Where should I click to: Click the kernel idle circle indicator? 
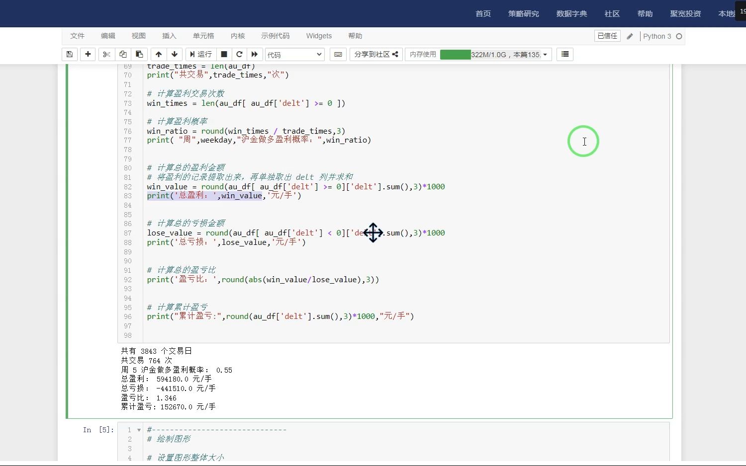click(x=679, y=36)
